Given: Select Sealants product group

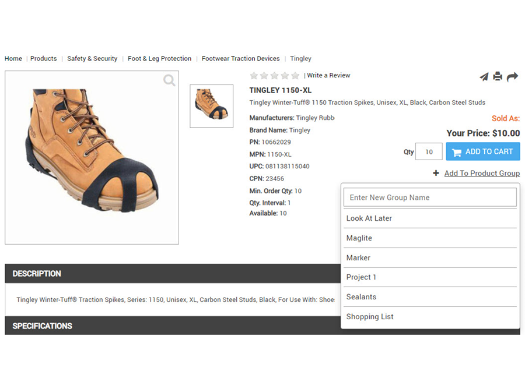Looking at the screenshot, I should click(430, 297).
